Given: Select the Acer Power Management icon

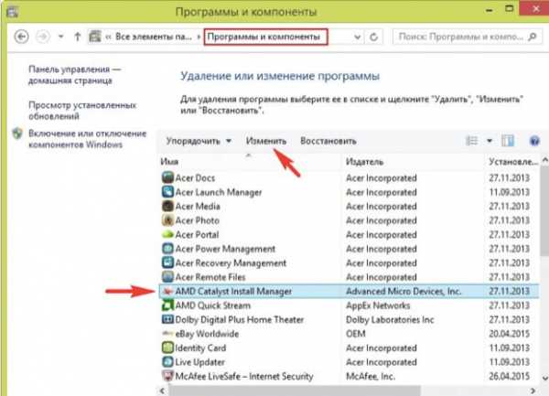Looking at the screenshot, I should click(x=167, y=249).
